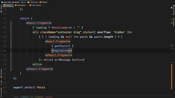Click "container blog" string on line 47
This screenshot has height=98, width=175.
(69, 32)
